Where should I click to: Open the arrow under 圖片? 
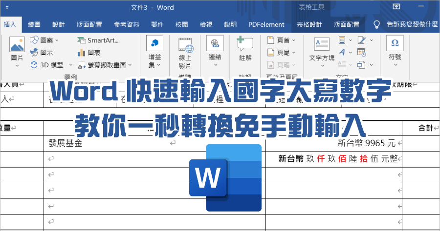[x=17, y=66]
